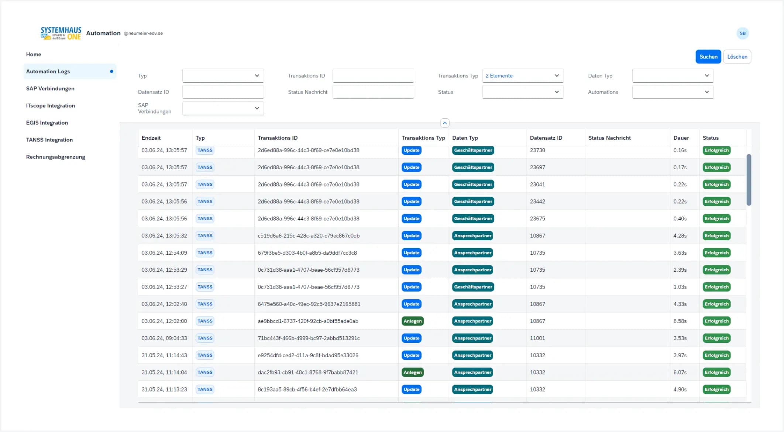Click the Status Nachricht input field
This screenshot has width=784, height=432.
pos(373,92)
